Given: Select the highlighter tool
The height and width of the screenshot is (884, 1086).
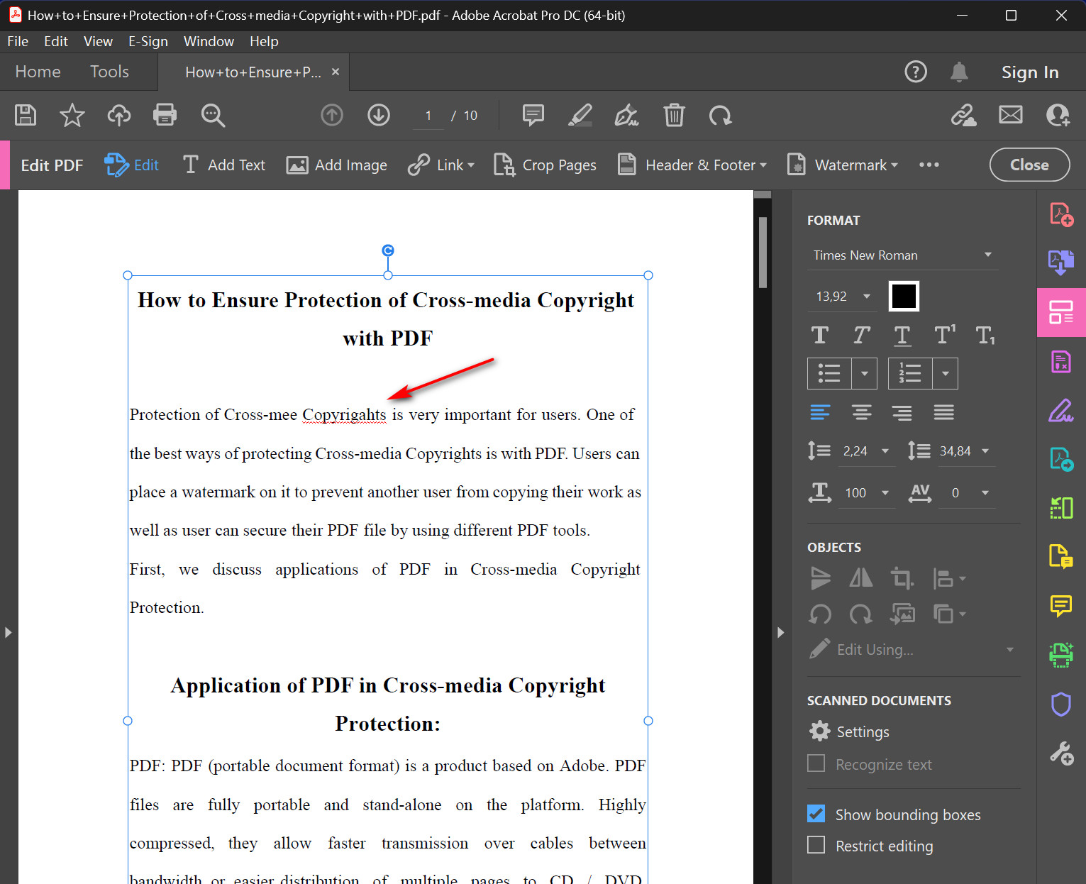Looking at the screenshot, I should click(580, 115).
